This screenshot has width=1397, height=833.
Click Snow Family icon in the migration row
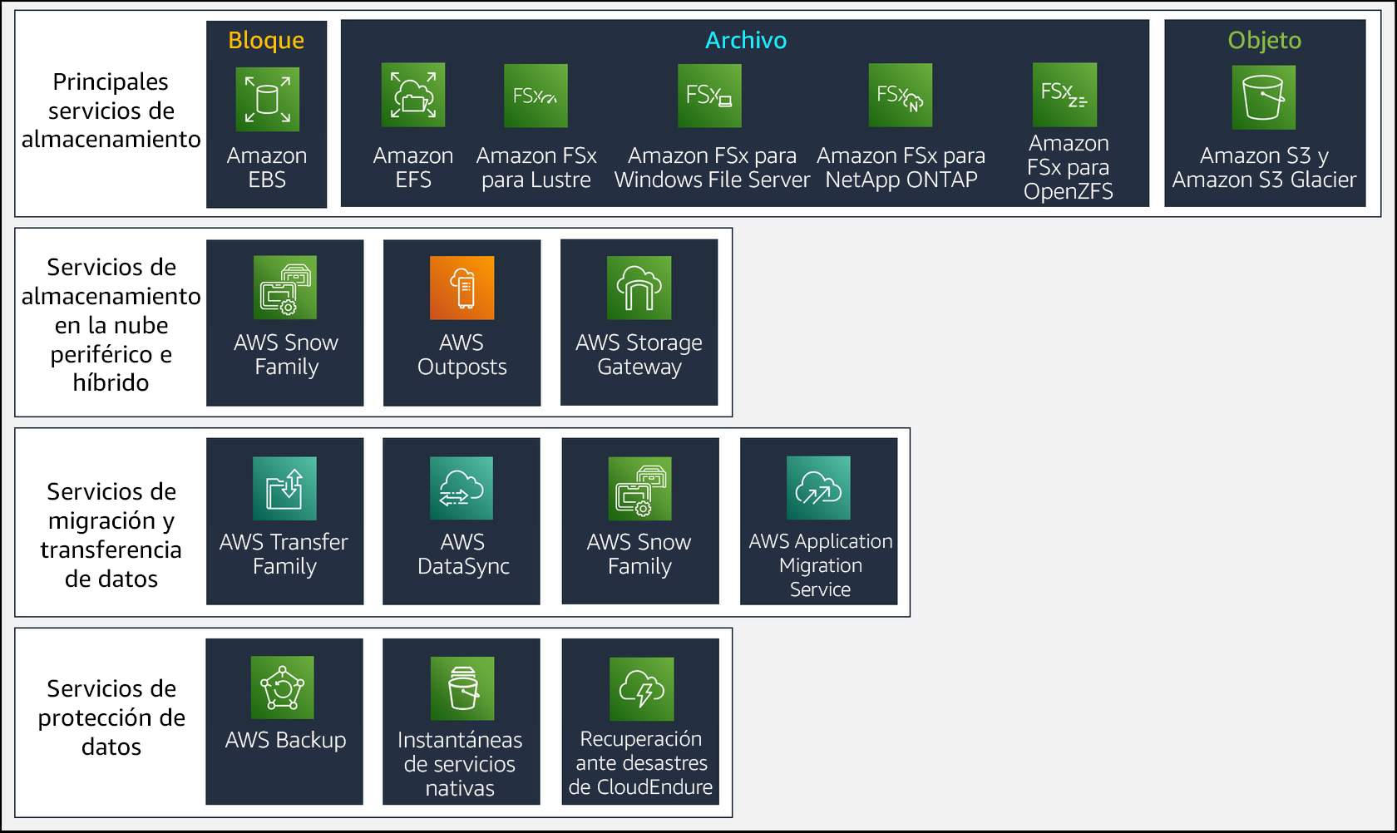pyautogui.click(x=639, y=489)
